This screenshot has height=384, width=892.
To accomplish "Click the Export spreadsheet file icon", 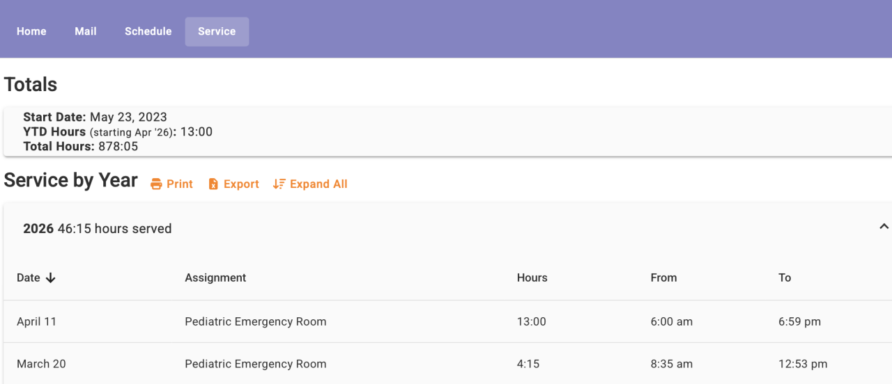I will point(213,184).
